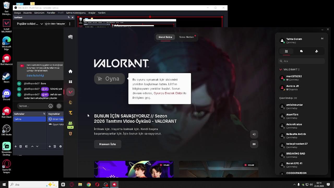Click Hemen İzle button
Screen dimensions: 334x188
pos(108,144)
